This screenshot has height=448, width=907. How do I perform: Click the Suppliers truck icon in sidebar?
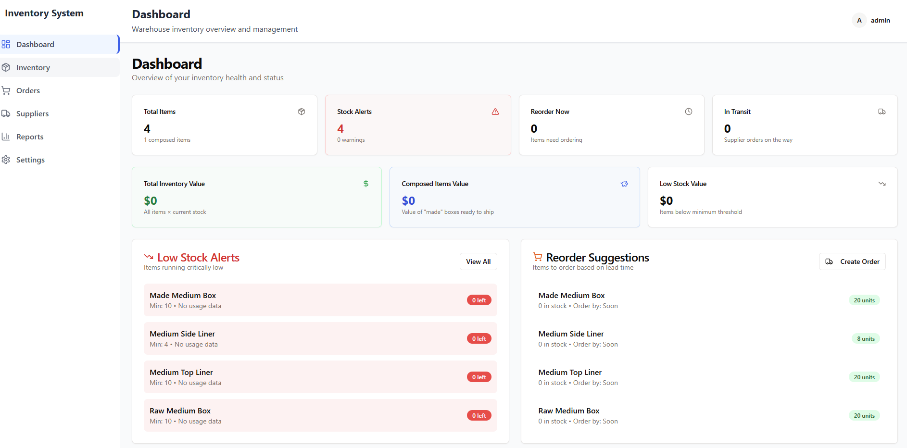point(6,113)
